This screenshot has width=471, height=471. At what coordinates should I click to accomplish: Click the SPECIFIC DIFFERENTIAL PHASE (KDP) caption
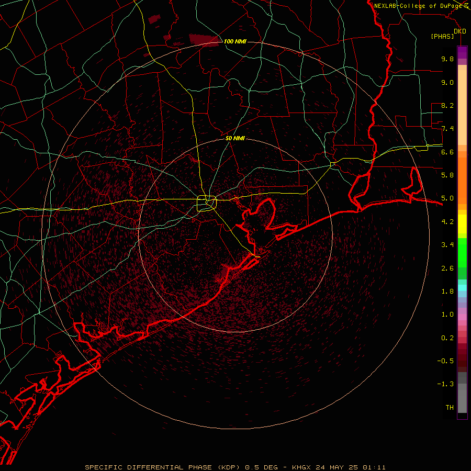click(x=163, y=467)
